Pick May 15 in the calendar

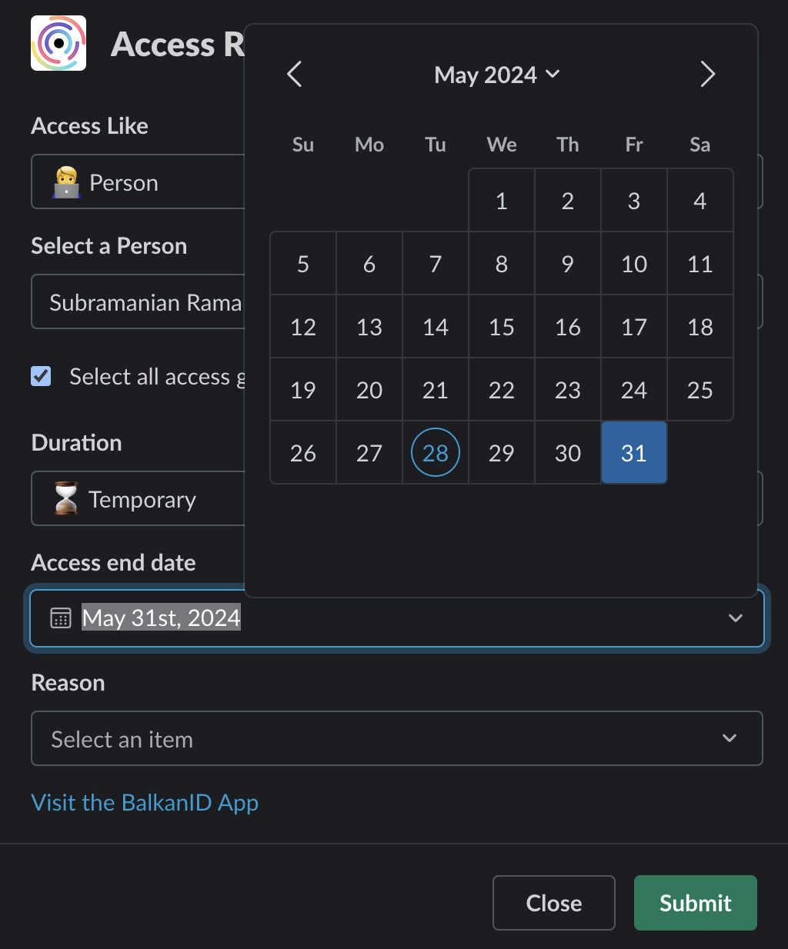pos(502,327)
